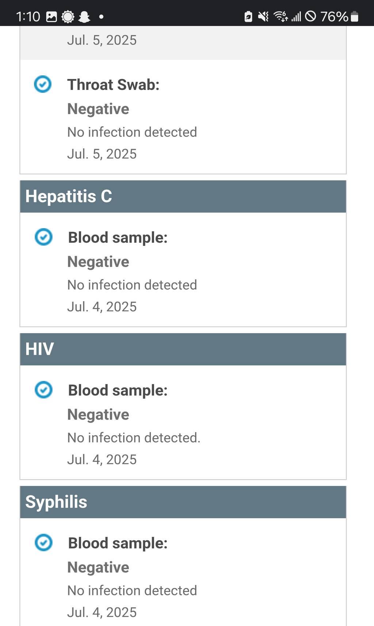
Task: Tap the Negative result under Hepatitis C
Action: [98, 262]
